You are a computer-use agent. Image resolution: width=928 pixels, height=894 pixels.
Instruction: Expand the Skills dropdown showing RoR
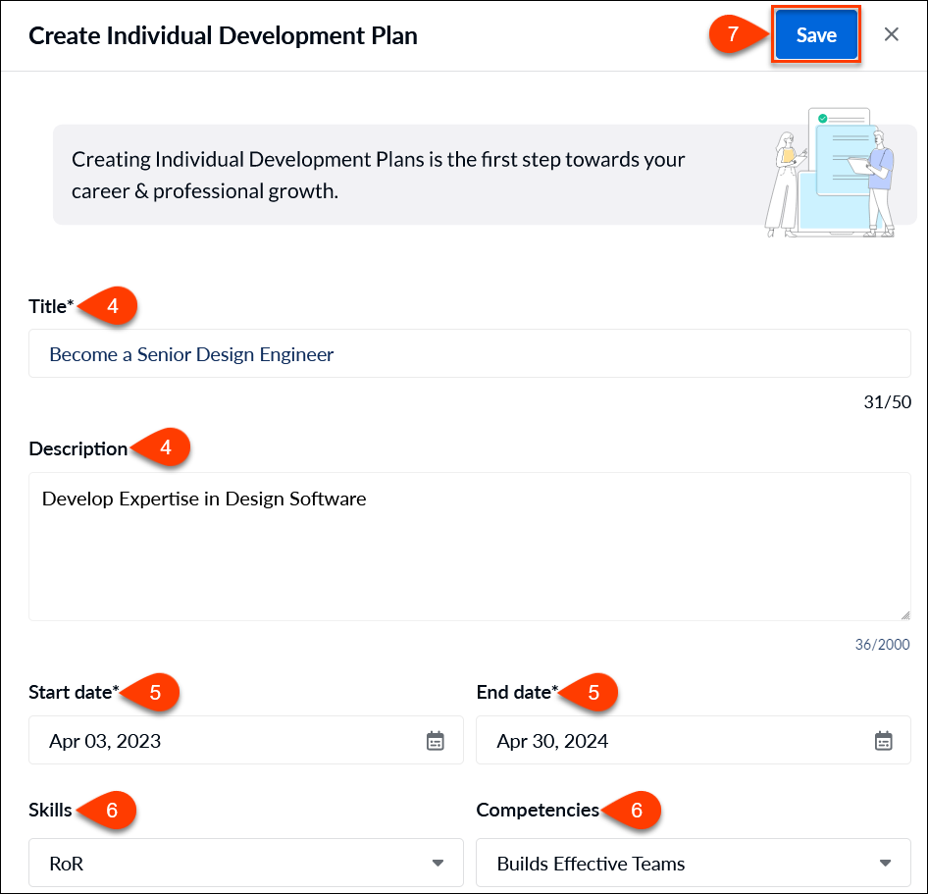pos(245,863)
